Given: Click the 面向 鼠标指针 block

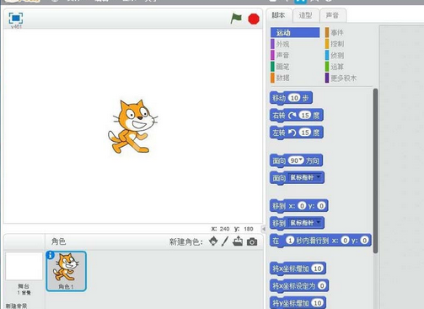Looking at the screenshot, I should [297, 177].
